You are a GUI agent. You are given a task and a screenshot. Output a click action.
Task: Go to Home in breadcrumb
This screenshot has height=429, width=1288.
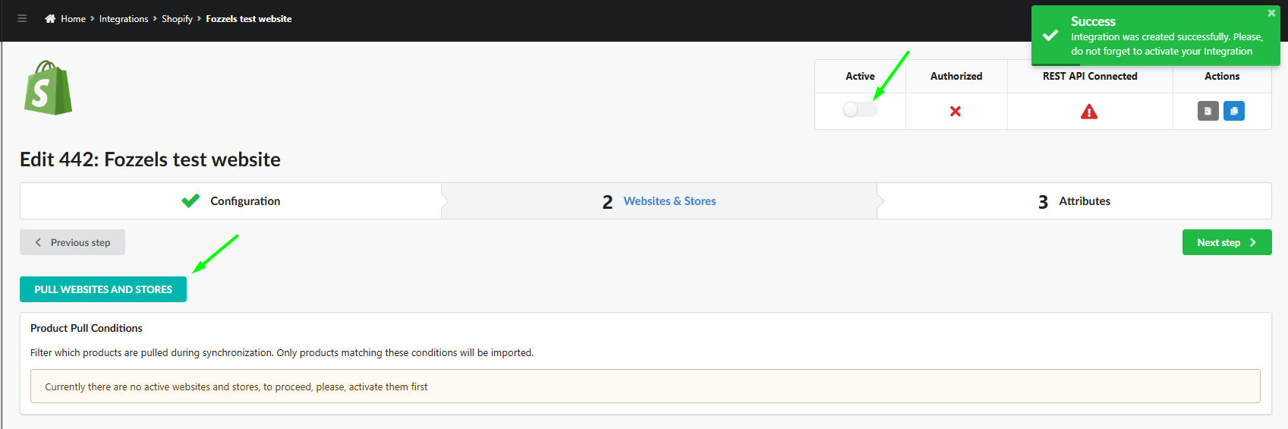[x=73, y=19]
